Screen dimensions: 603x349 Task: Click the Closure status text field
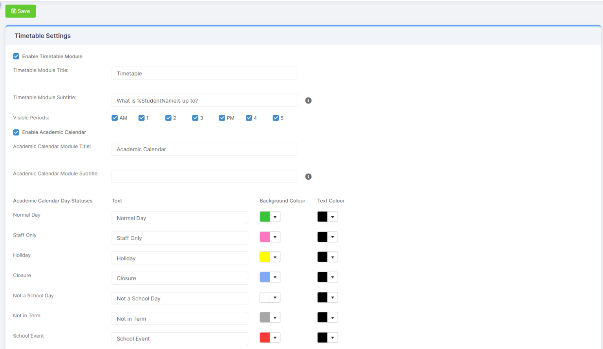[180, 278]
